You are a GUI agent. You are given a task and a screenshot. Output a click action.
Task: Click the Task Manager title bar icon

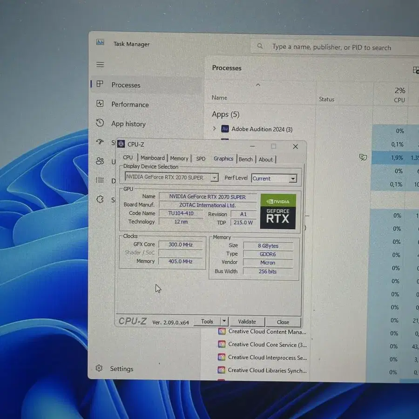pos(100,42)
